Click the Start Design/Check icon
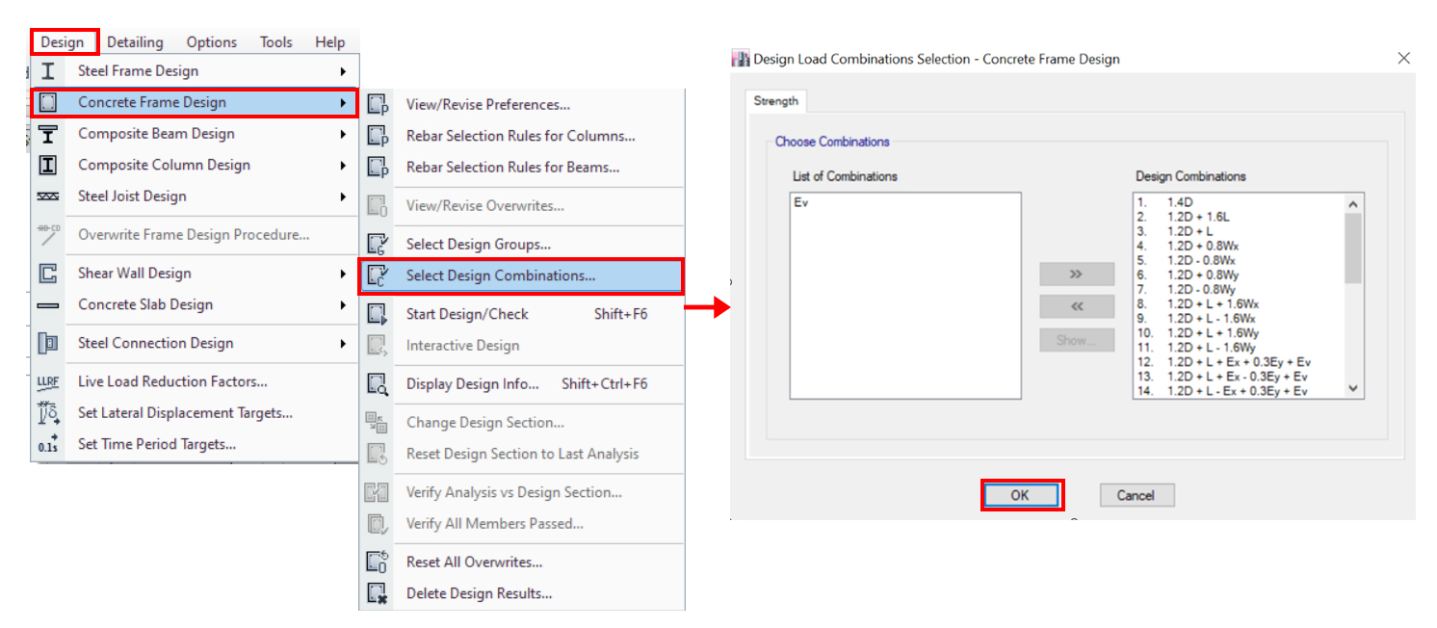1437x628 pixels. tap(379, 314)
